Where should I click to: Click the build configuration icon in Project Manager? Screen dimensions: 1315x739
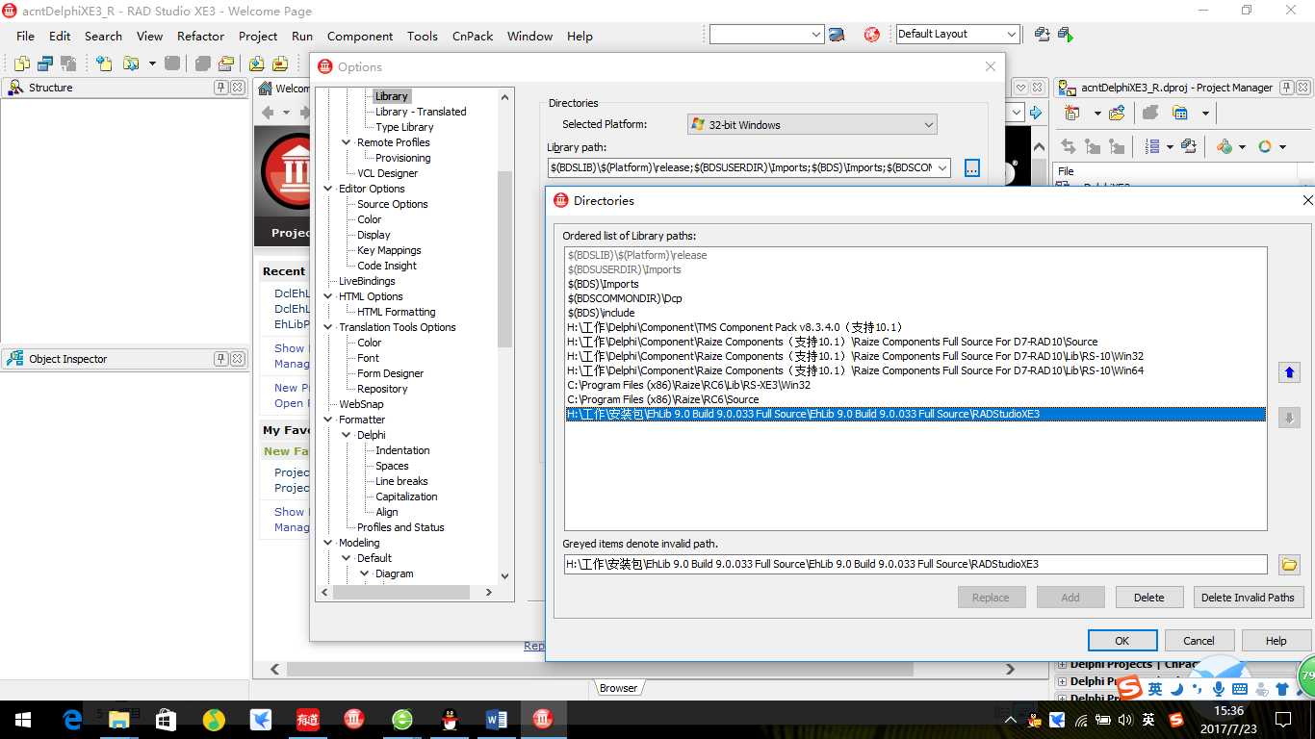coord(1225,146)
